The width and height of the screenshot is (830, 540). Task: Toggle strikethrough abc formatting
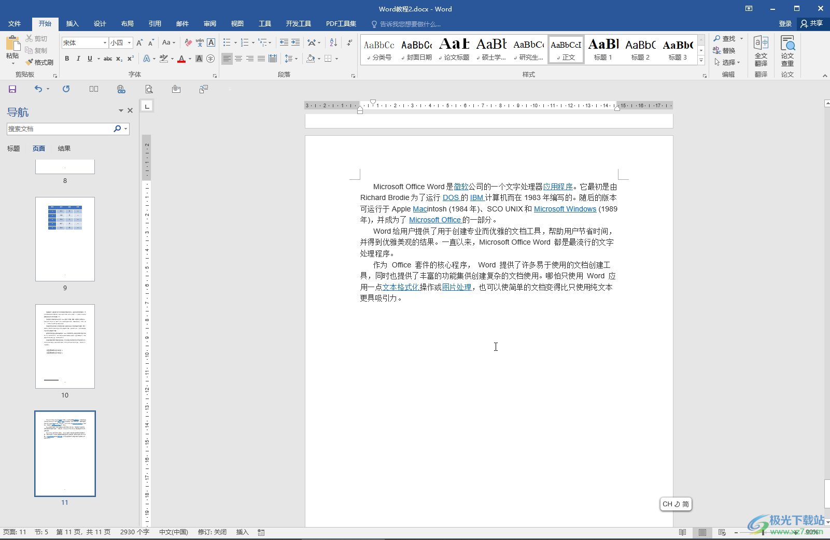pyautogui.click(x=108, y=59)
